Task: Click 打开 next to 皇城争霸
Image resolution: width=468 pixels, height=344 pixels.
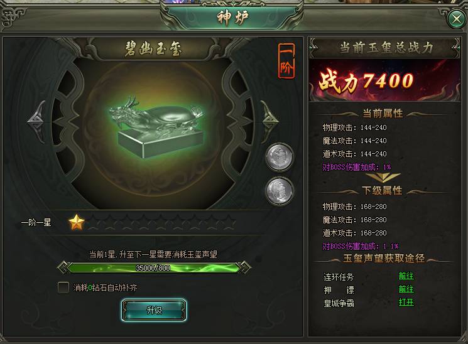Action: click(x=406, y=303)
